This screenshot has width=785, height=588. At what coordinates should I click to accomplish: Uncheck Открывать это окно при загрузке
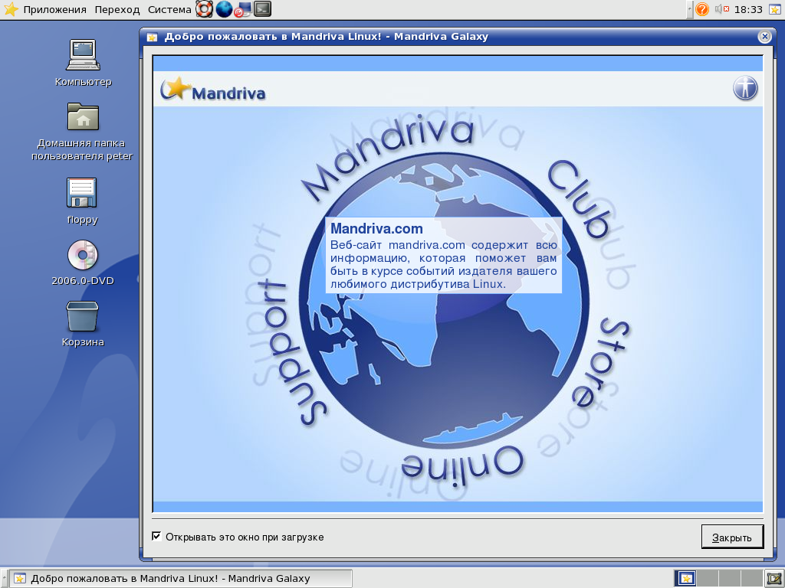click(x=156, y=537)
